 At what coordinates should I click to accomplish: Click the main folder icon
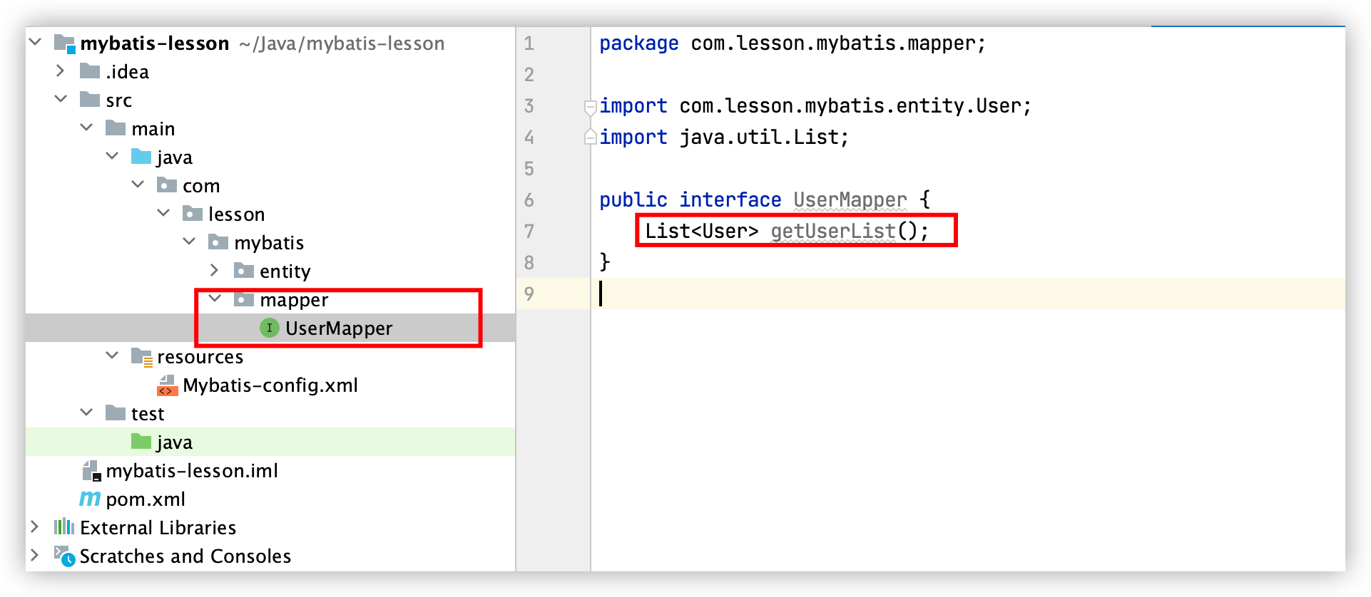click(116, 128)
